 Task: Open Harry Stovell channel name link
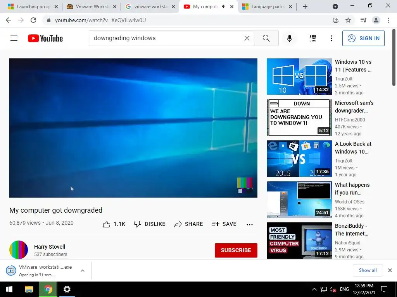[50, 247]
